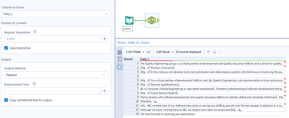Click the 13 records displayed text
This screenshot has height=118, width=289.
tap(188, 52)
